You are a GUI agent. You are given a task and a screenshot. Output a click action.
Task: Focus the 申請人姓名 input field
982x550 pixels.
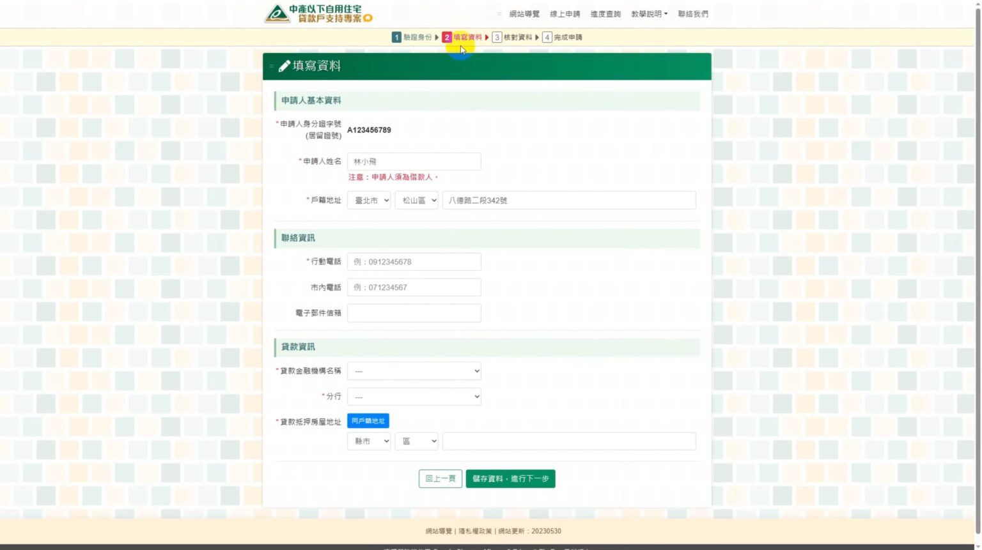pyautogui.click(x=414, y=162)
